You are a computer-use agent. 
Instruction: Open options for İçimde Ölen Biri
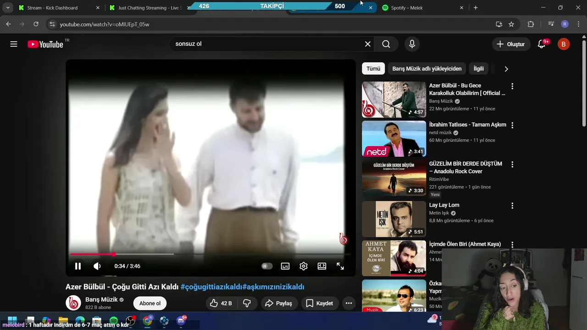pos(512,245)
